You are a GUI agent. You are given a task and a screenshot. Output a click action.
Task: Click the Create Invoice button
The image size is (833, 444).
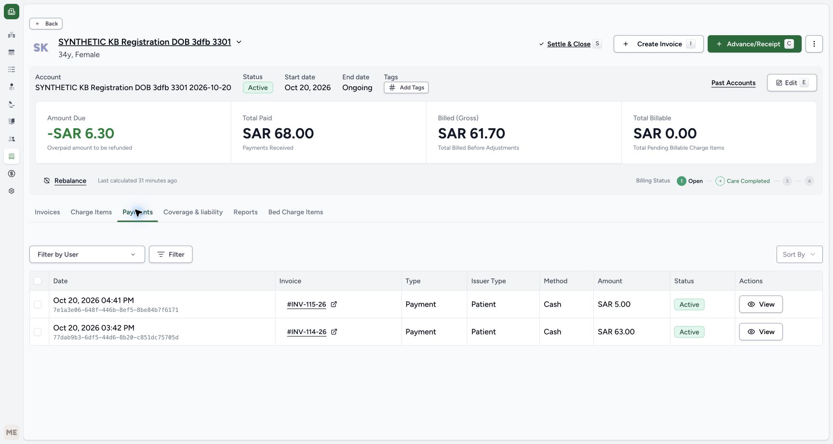(x=658, y=44)
